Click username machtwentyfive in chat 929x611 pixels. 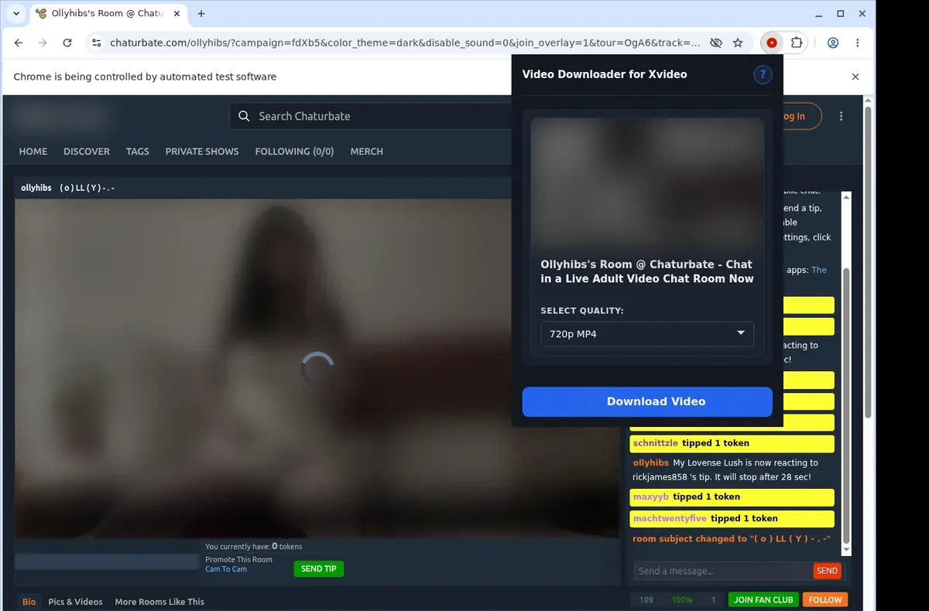coord(670,518)
